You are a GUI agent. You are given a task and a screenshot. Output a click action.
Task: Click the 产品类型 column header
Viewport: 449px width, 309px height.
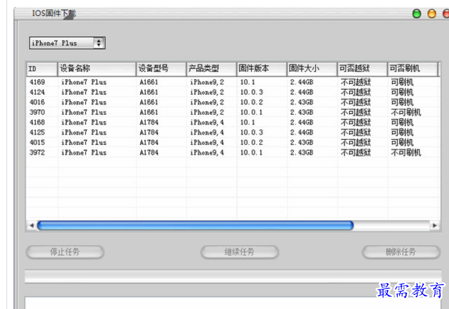[x=212, y=69]
